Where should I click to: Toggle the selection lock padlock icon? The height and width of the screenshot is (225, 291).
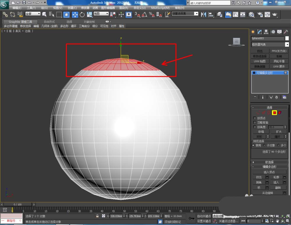tap(97, 216)
